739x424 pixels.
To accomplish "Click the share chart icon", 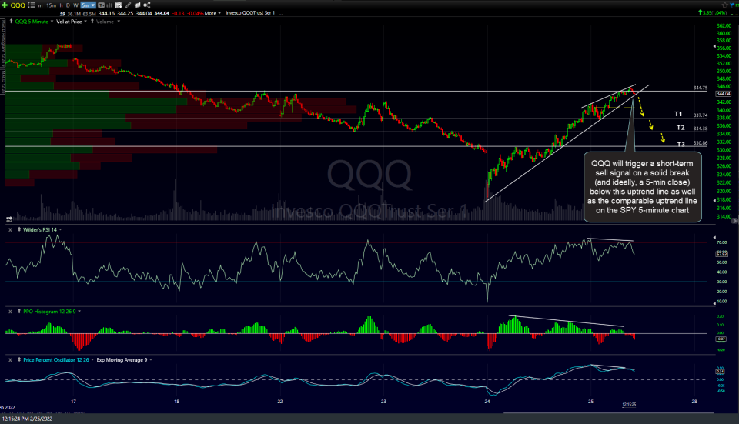I will (146, 5).
